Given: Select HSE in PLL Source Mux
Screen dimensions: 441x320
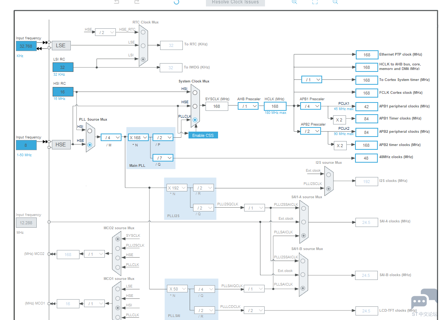Looking at the screenshot, I should [90, 145].
